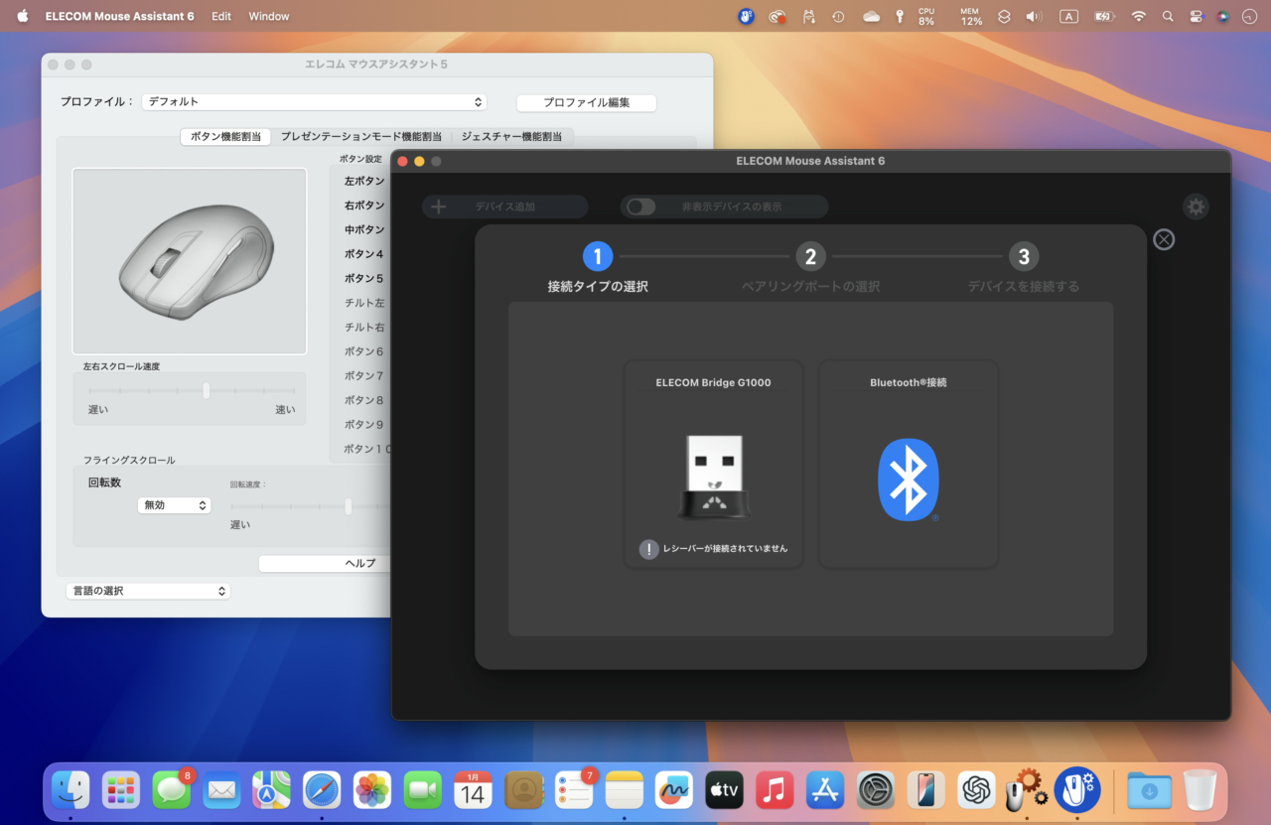
Task: Click the mouse preview image
Action: click(189, 261)
